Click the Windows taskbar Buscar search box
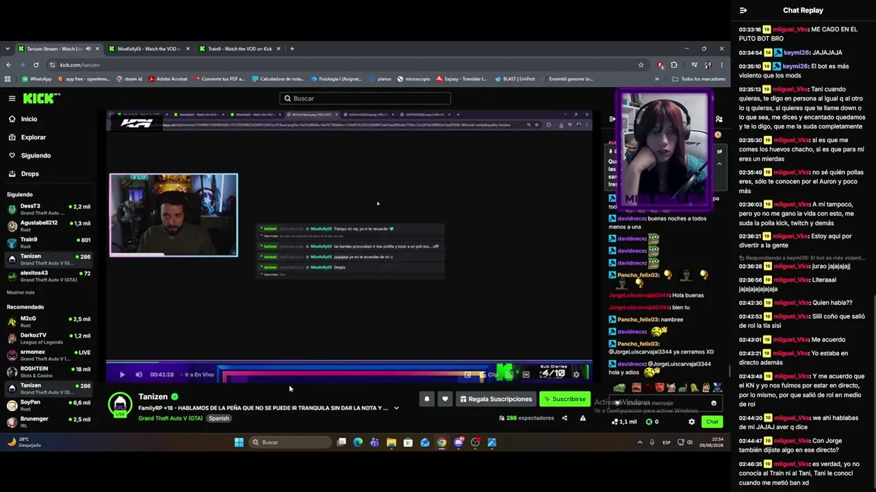The width and height of the screenshot is (876, 492). [289, 442]
